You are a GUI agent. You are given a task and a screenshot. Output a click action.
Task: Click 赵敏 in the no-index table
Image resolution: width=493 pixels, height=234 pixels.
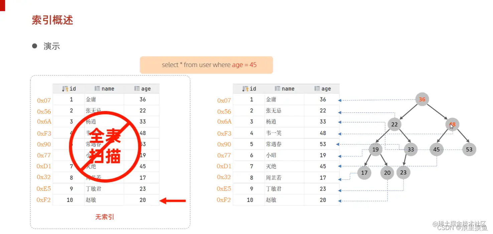[91, 200]
